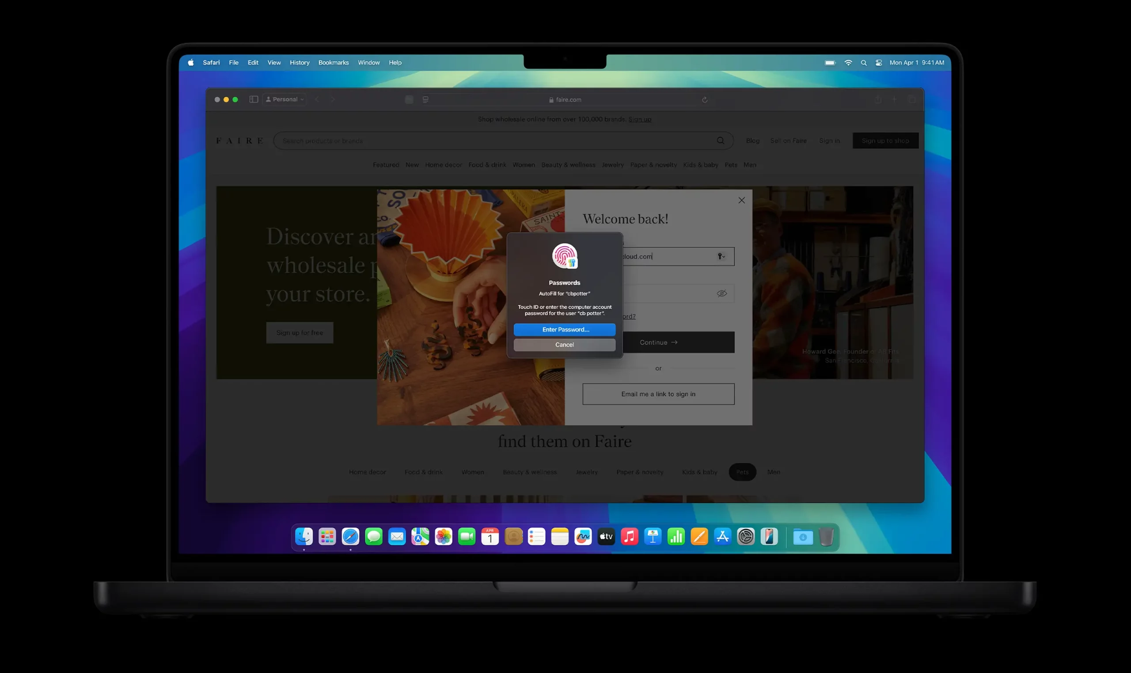
Task: Launch Music app from the dock
Action: click(x=629, y=537)
